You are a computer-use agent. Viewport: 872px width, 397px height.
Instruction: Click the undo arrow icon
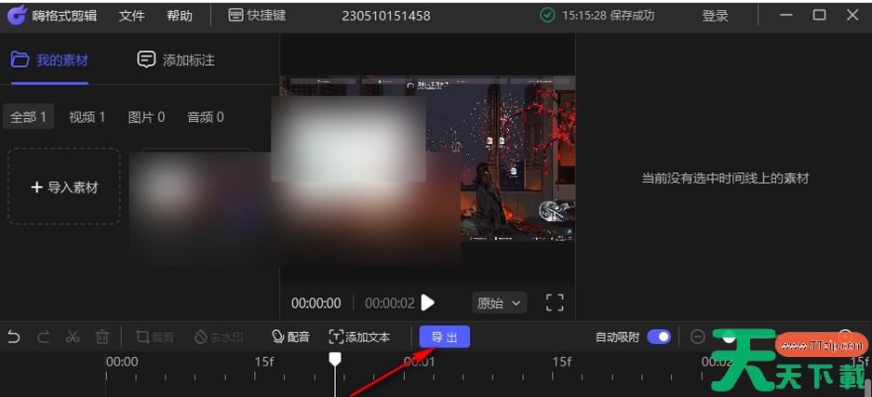pyautogui.click(x=14, y=337)
